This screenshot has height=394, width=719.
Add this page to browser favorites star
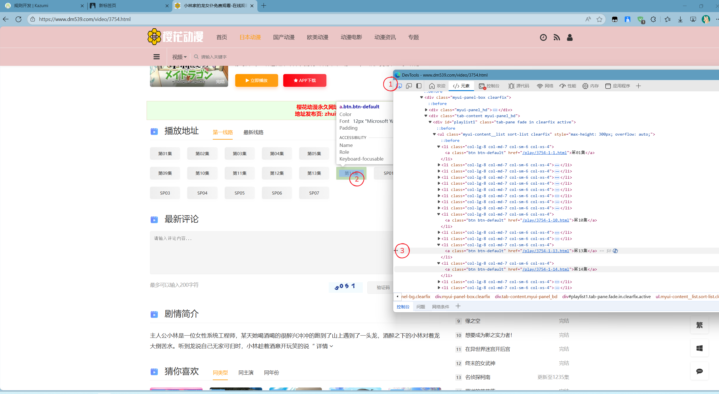599,19
